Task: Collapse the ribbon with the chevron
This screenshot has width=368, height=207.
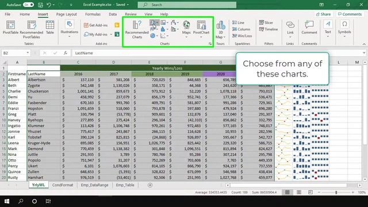Action: pyautogui.click(x=364, y=44)
